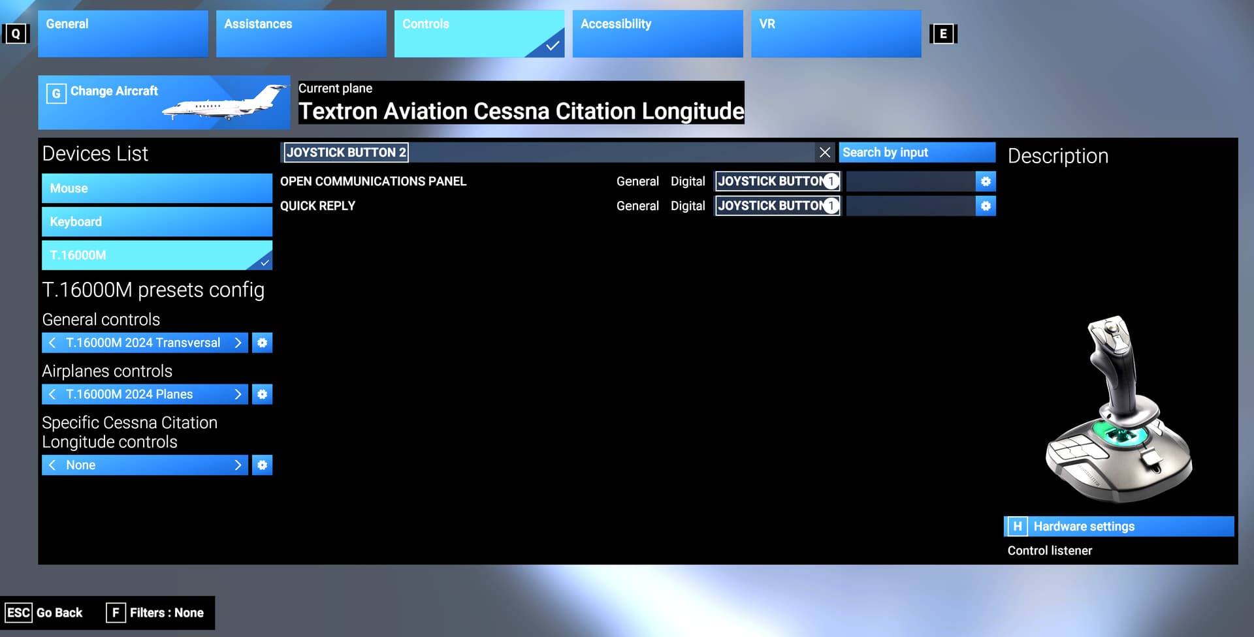This screenshot has width=1254, height=637.
Task: Select the T.16000M device
Action: point(157,255)
